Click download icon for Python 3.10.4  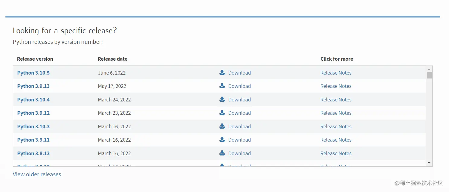[222, 99]
